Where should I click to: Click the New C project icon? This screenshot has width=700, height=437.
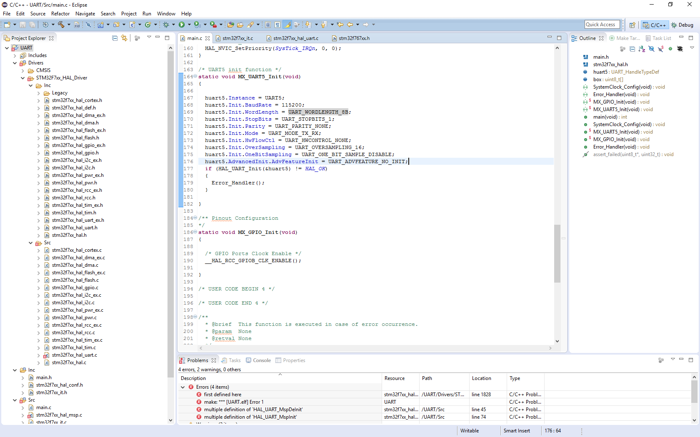tap(100, 25)
